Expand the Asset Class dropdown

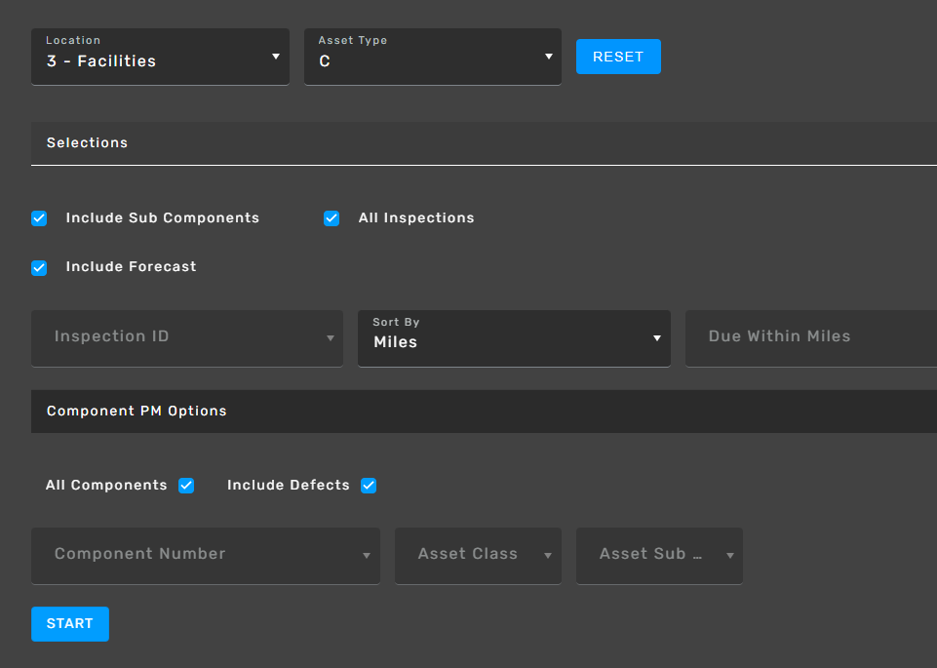click(477, 555)
